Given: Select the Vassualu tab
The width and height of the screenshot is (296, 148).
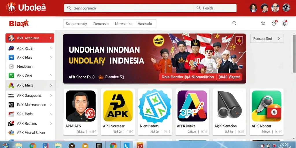Looking at the screenshot, I should pos(145,24).
